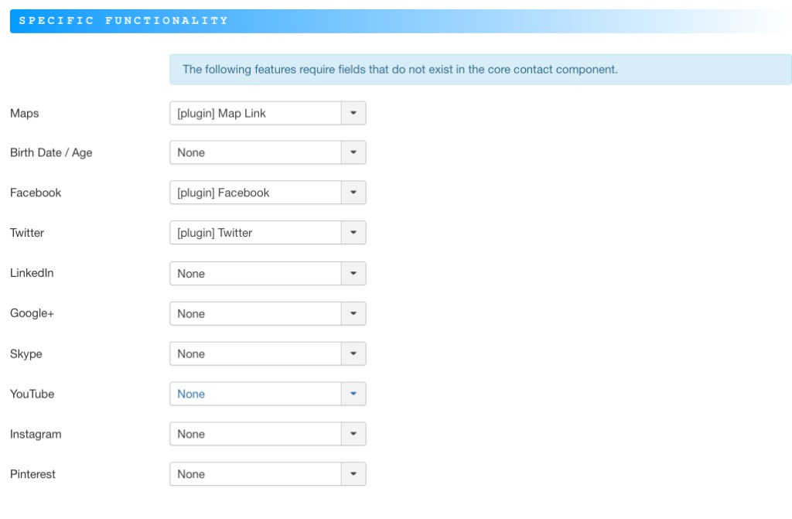This screenshot has height=519, width=792.
Task: Click the Skype 'None' selection box
Action: (x=255, y=353)
